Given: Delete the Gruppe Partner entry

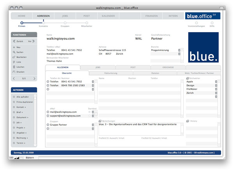Looking at the screenshot, I should [93, 125].
